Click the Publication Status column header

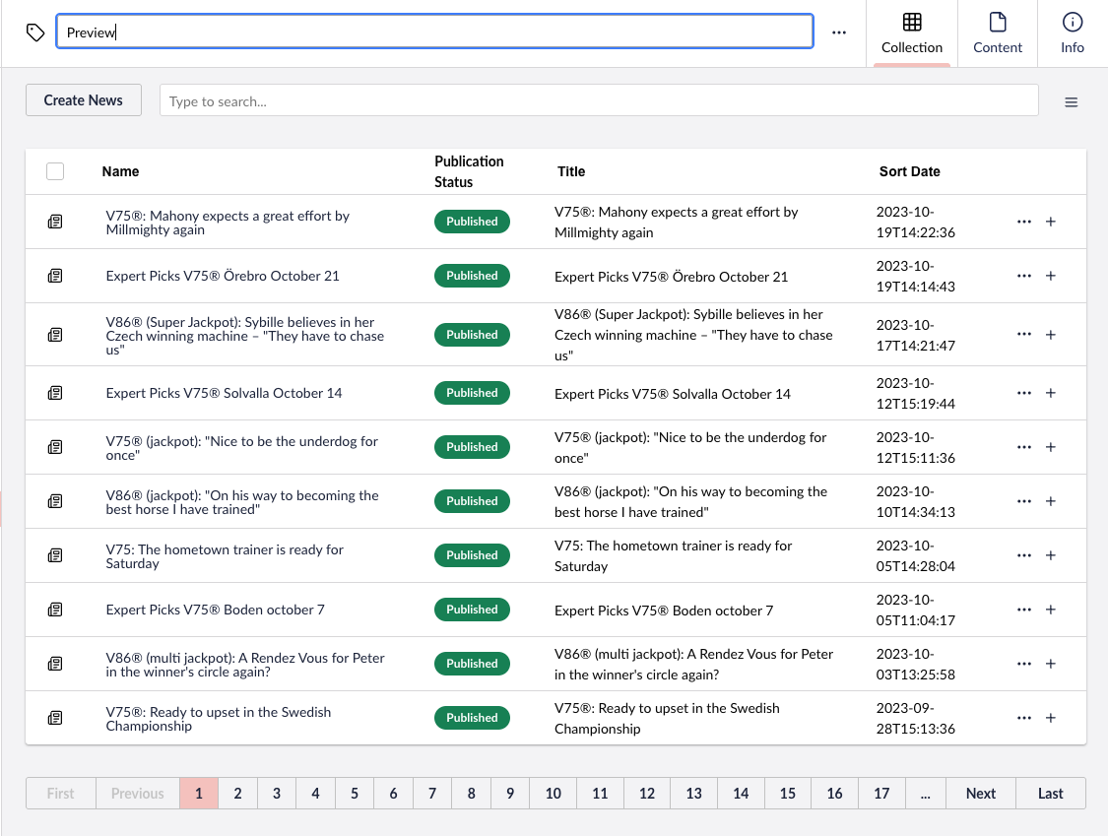click(469, 171)
